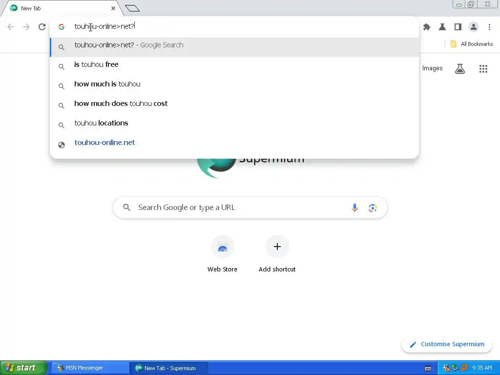This screenshot has height=375, width=500.
Task: Click the Customise Supermium button
Action: pyautogui.click(x=447, y=344)
